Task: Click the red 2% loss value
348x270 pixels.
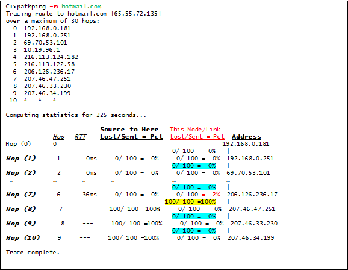Action: (x=216, y=195)
